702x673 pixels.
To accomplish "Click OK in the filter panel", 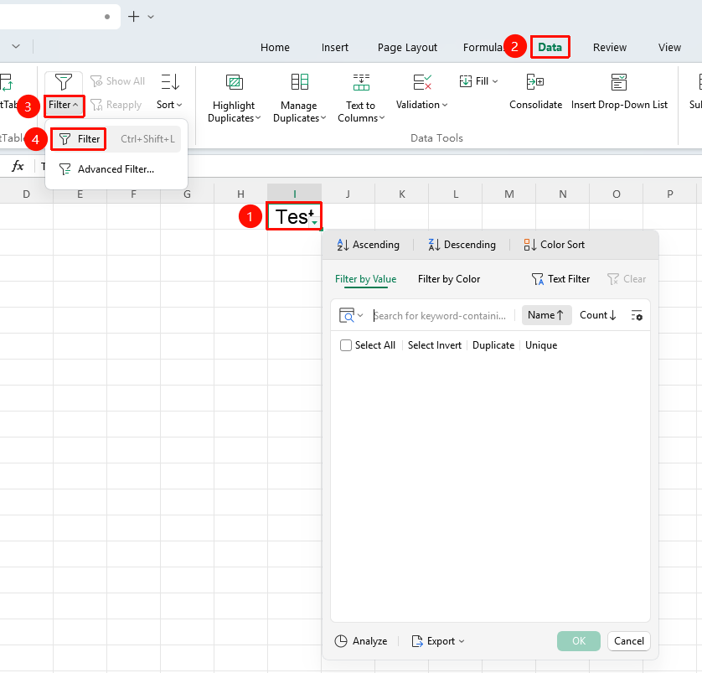I will (x=578, y=641).
